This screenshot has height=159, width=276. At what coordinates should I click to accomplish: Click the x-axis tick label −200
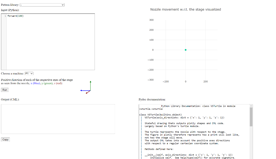166,82
